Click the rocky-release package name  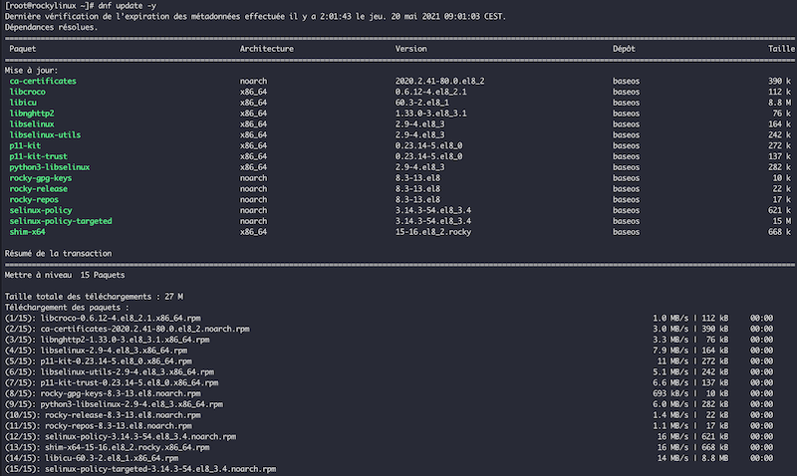(38, 188)
